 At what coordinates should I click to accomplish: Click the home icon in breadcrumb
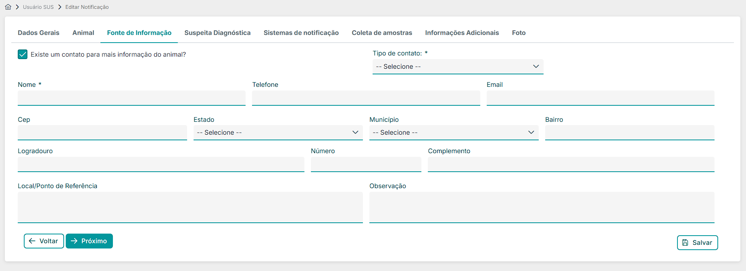coord(8,7)
